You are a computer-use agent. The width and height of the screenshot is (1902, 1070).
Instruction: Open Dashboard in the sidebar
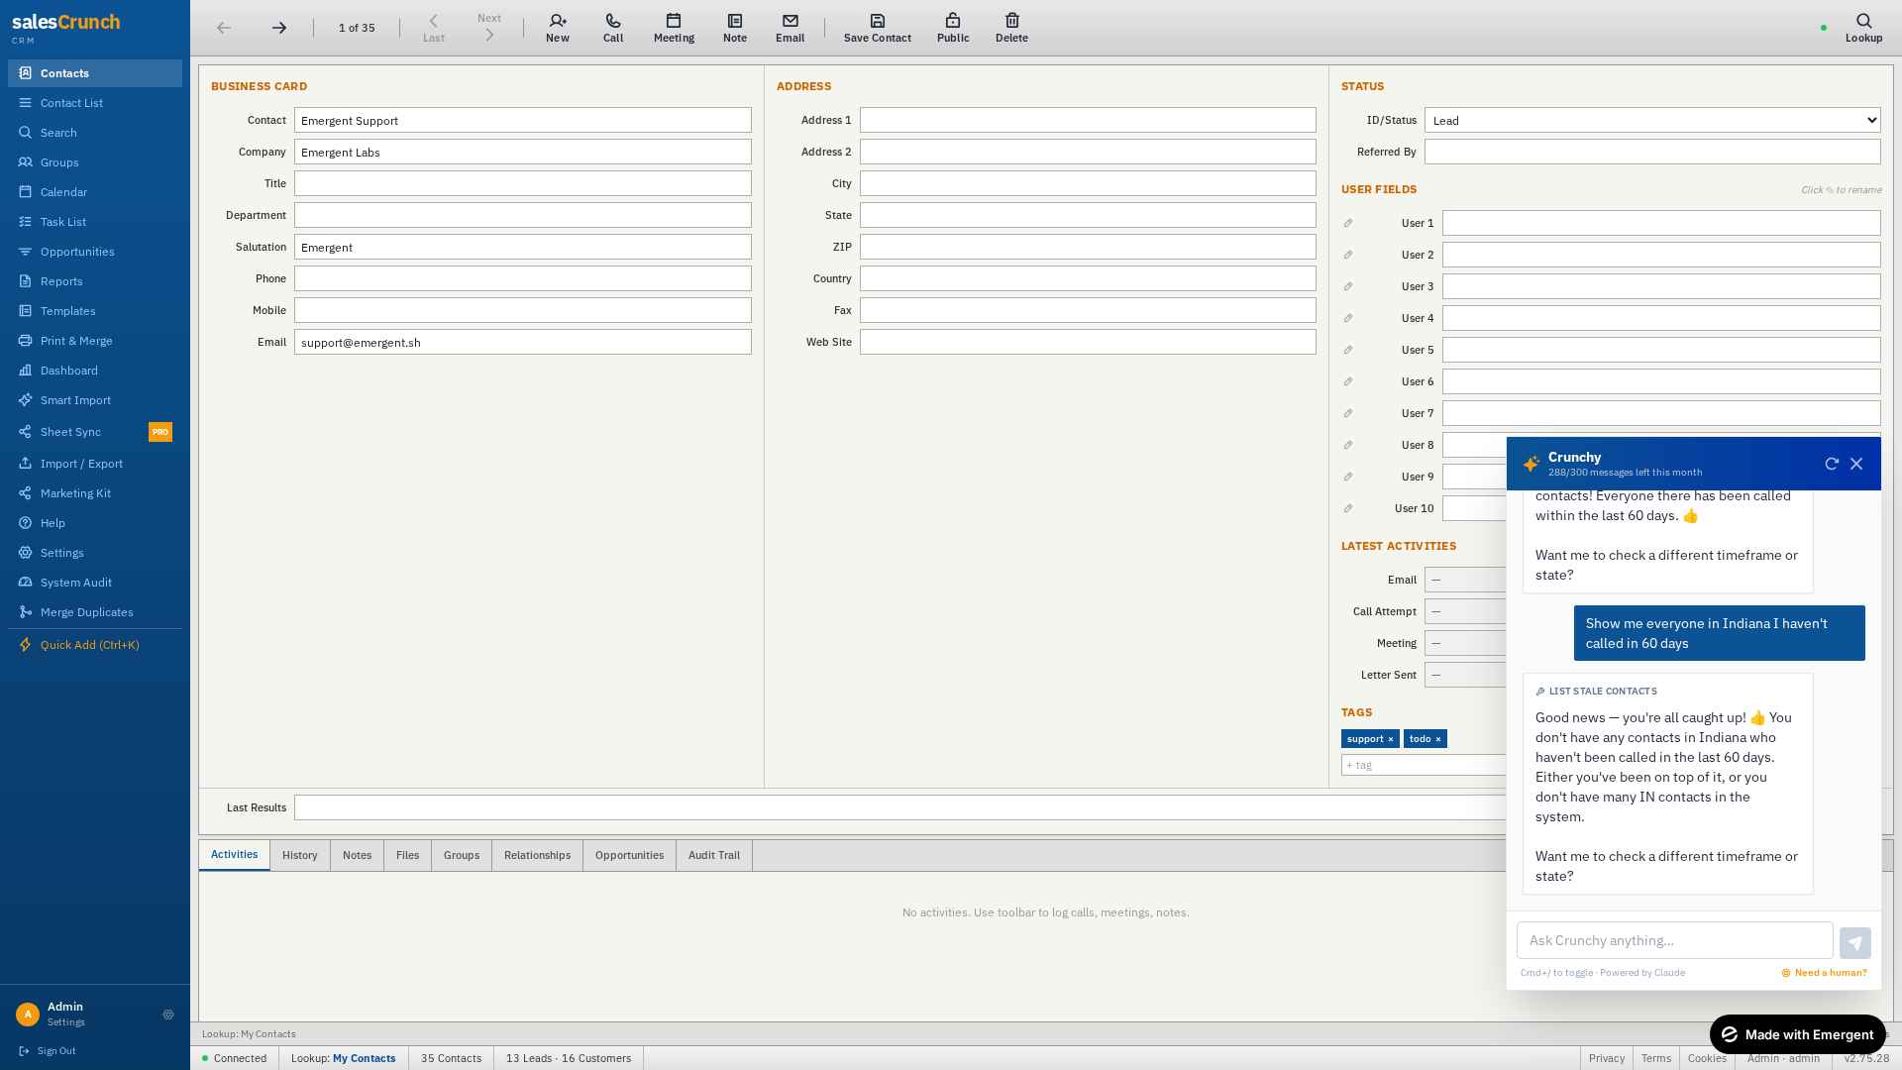[x=95, y=371]
